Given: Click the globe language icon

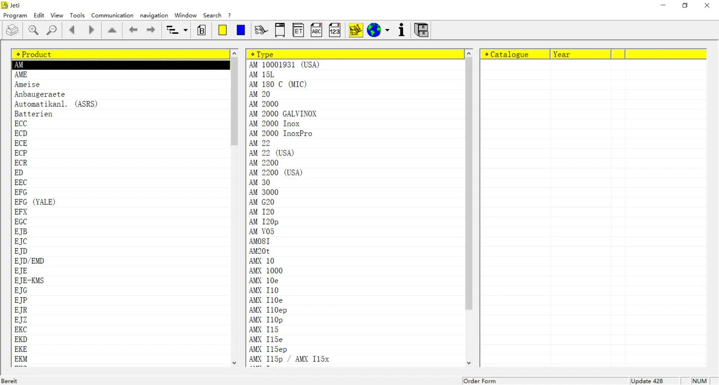Looking at the screenshot, I should tap(374, 30).
